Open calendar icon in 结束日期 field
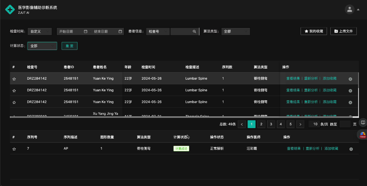The height and width of the screenshot is (186, 367). point(120,31)
